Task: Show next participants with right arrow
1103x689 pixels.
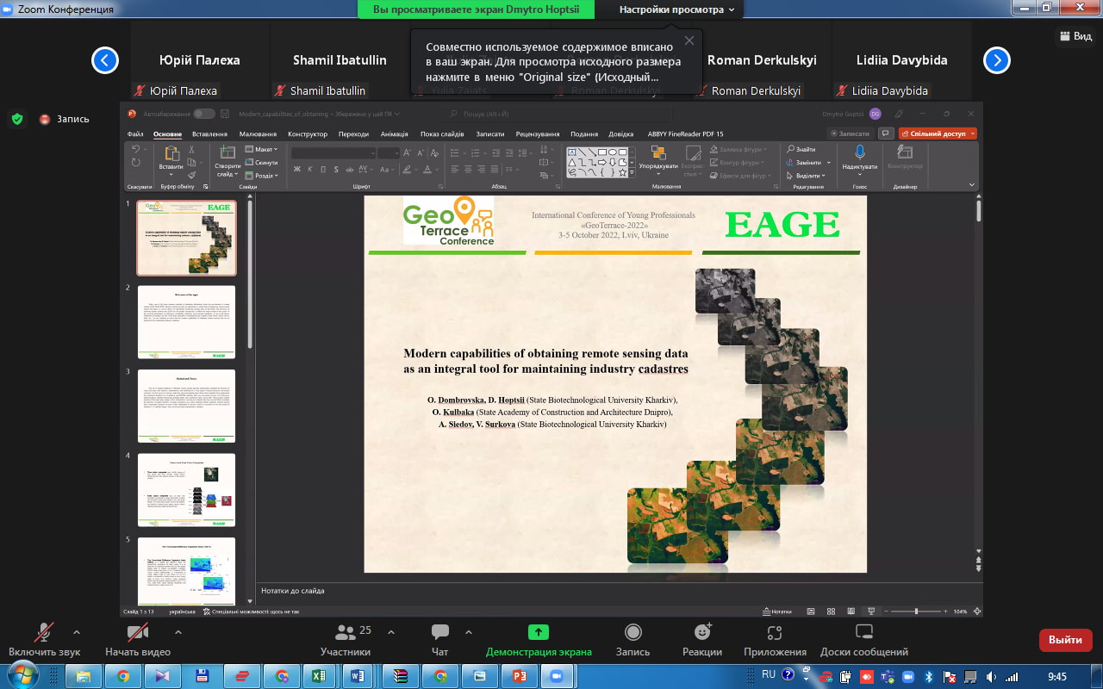Action: point(997,60)
